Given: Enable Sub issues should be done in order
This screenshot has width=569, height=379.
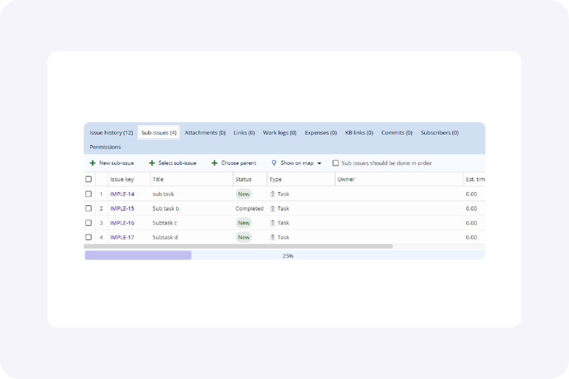Looking at the screenshot, I should (336, 163).
